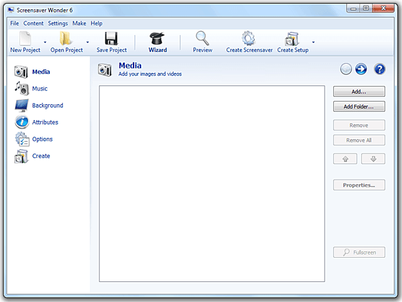Expand the Open Project dropdown arrow

pos(87,42)
